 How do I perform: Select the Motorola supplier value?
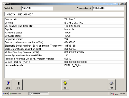(x=69, y=29)
